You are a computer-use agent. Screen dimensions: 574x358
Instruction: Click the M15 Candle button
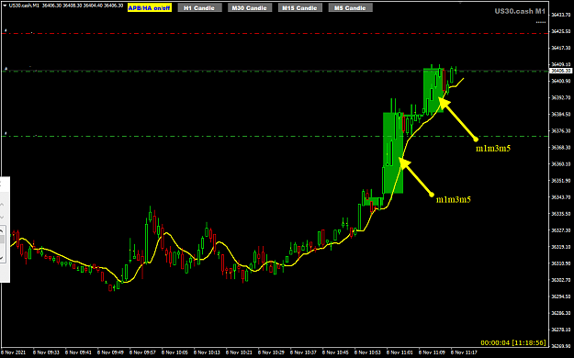pos(300,7)
